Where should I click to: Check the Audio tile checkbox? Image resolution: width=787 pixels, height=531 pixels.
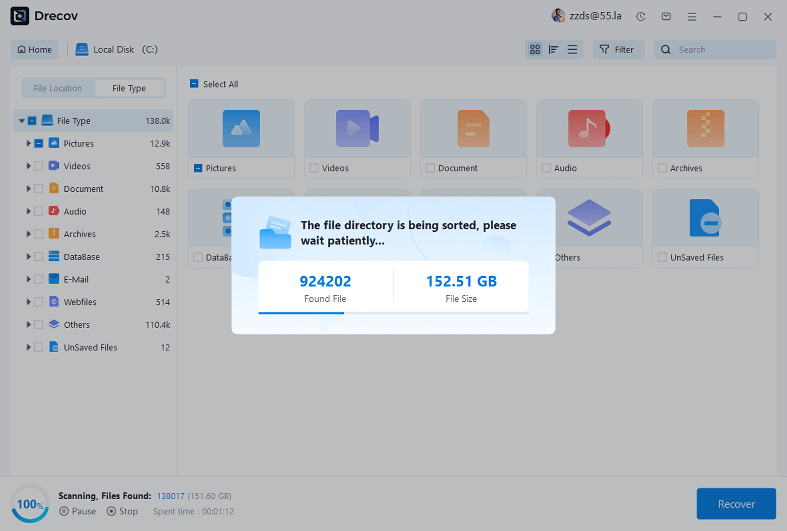[x=547, y=168]
